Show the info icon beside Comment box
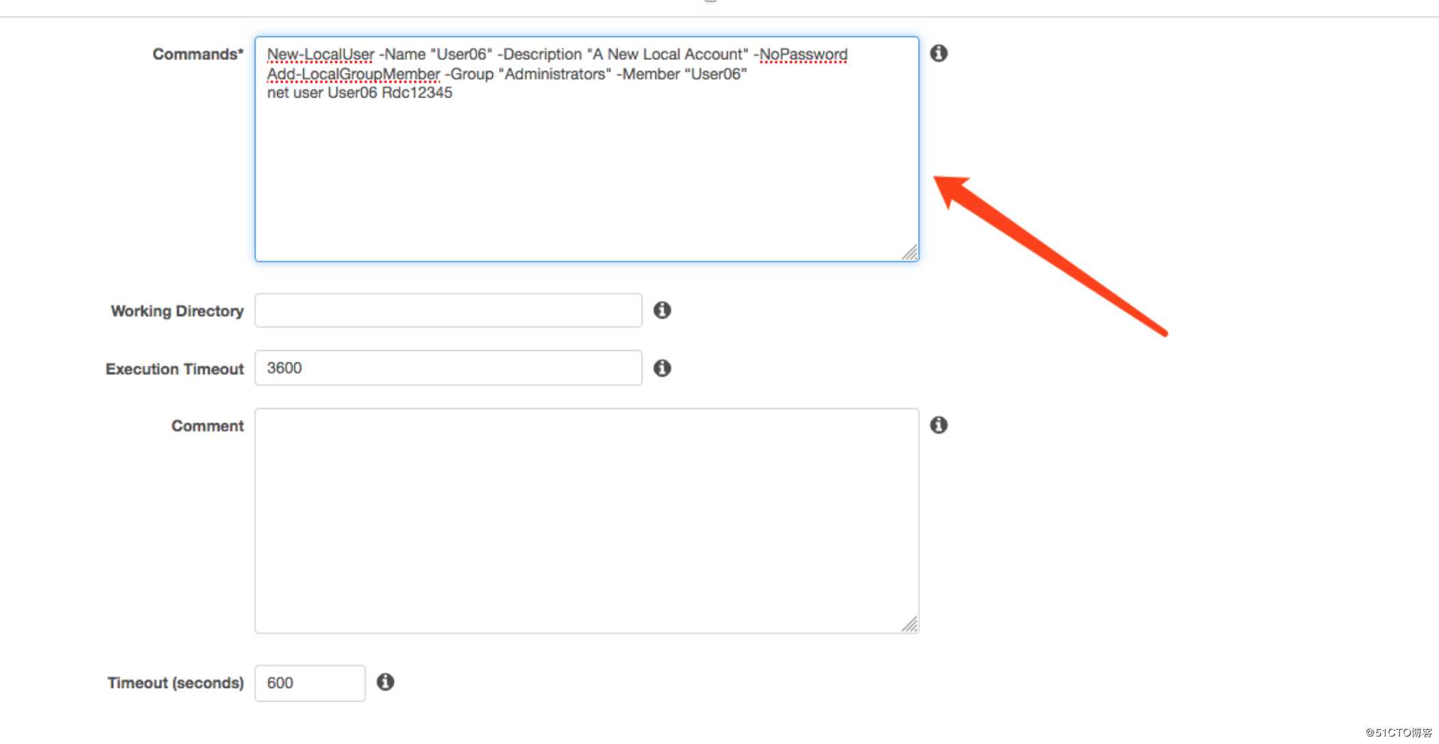This screenshot has height=744, width=1439. click(x=939, y=425)
